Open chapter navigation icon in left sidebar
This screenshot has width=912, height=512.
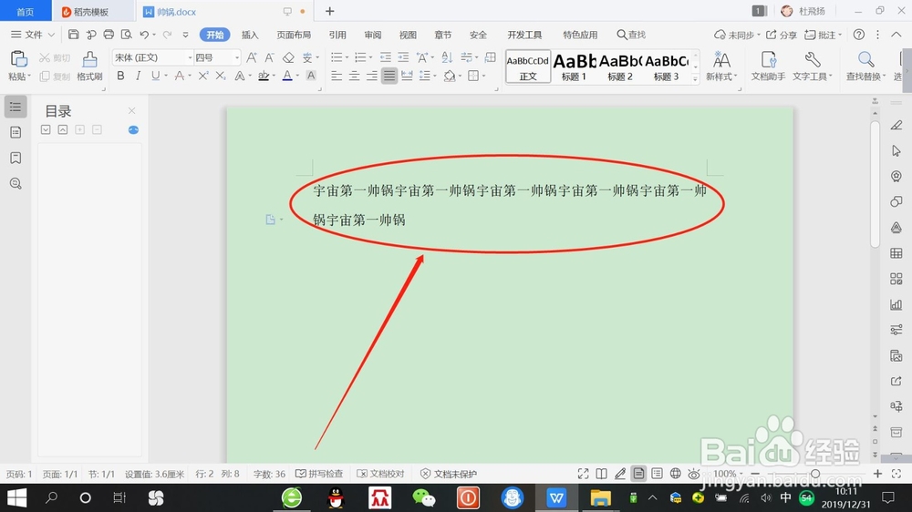[x=16, y=132]
